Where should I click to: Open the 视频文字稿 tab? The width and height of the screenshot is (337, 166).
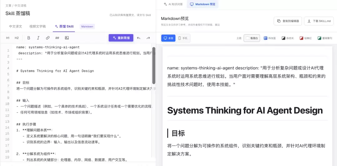pyautogui.click(x=38, y=26)
